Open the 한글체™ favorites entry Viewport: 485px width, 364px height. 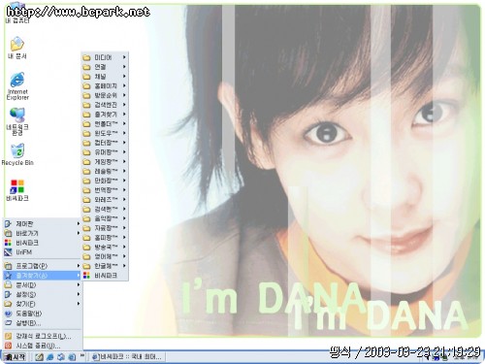click(x=105, y=266)
